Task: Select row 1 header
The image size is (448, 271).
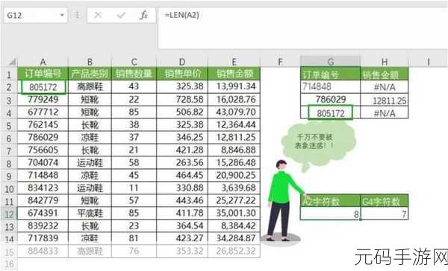Action: (9, 74)
